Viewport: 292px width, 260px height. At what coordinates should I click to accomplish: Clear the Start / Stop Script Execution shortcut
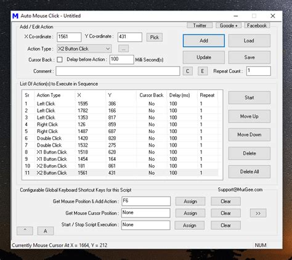coord(225,225)
